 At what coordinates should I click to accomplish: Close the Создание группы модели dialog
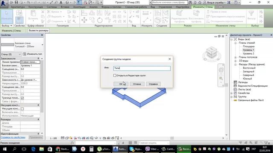pos(170,59)
